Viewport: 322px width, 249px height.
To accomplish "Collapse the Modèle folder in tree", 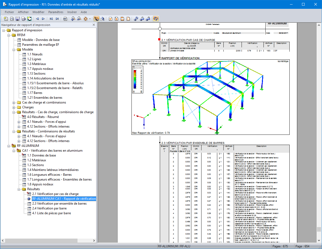I will click(14, 49).
